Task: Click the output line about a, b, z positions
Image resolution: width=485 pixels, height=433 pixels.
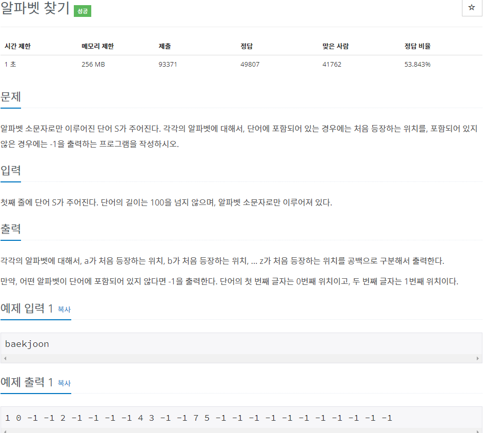Action: [223, 261]
